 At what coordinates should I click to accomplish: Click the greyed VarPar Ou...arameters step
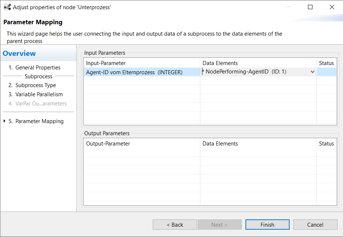tap(41, 104)
